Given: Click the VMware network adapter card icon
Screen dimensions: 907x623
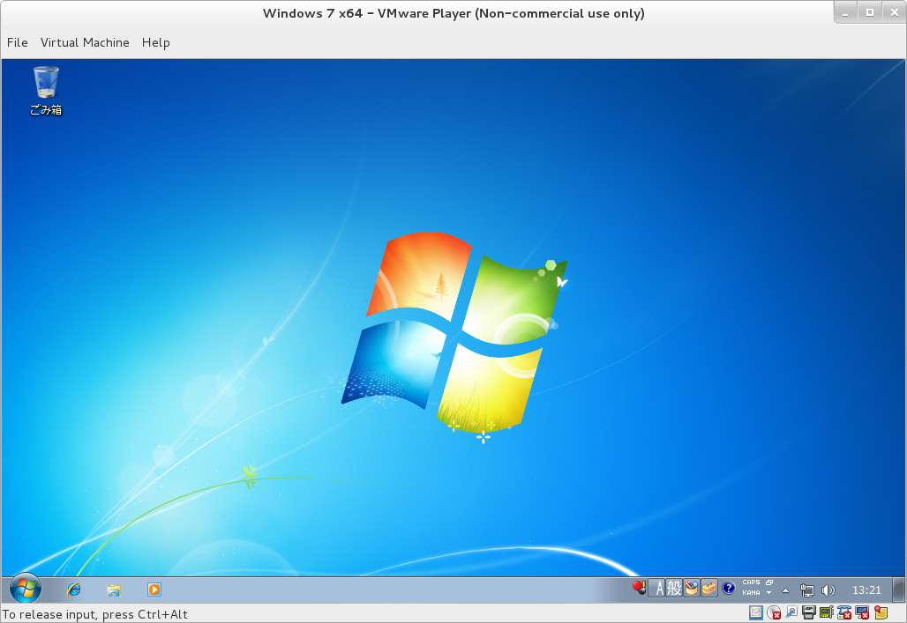Looking at the screenshot, I should click(x=827, y=612).
